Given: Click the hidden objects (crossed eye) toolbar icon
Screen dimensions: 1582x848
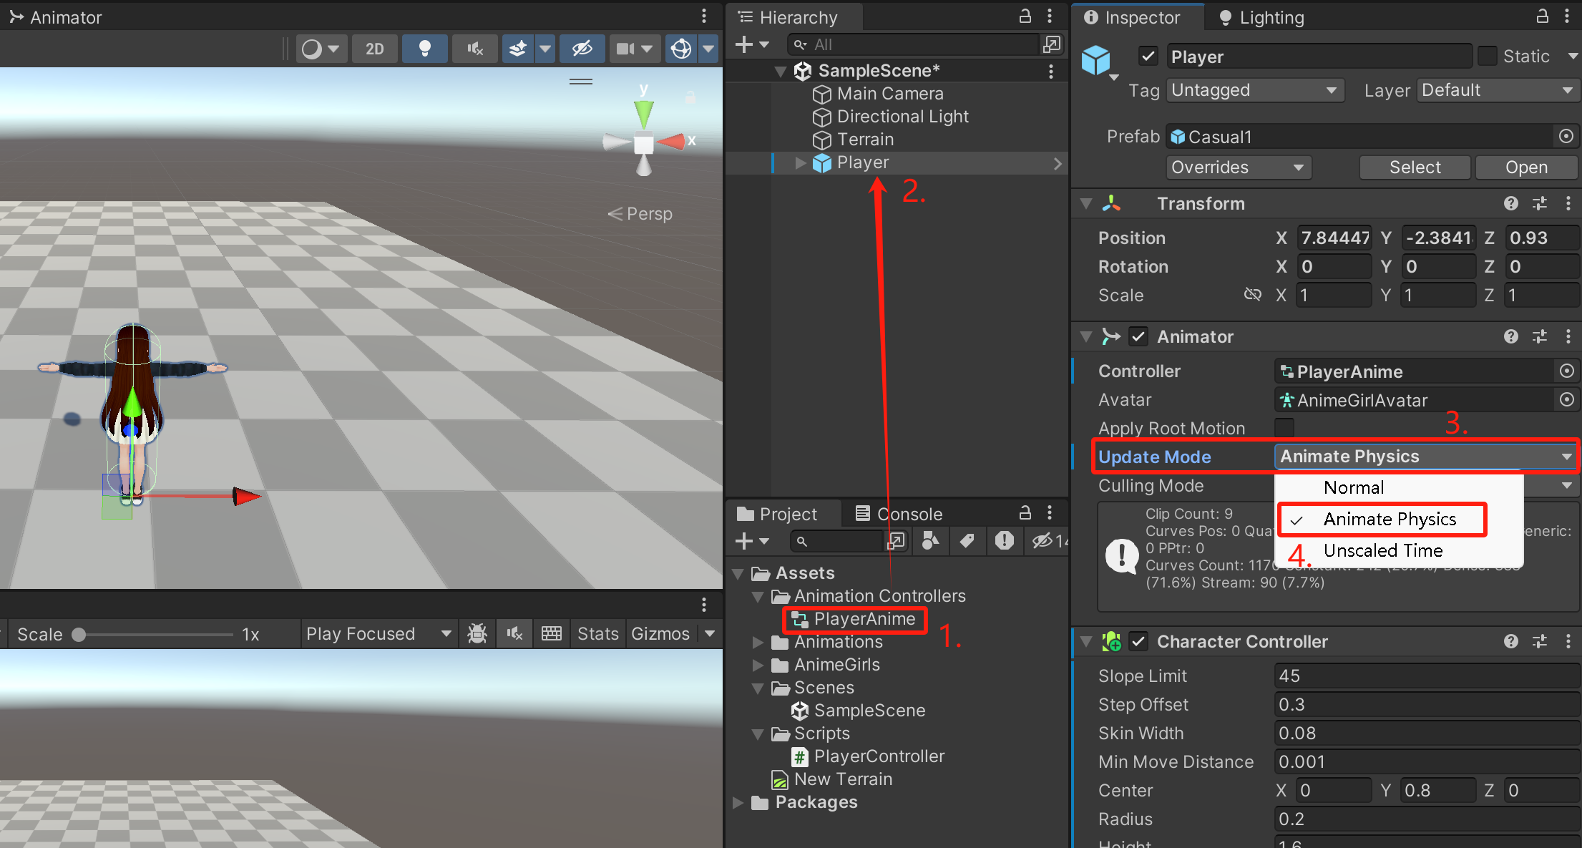Looking at the screenshot, I should [x=582, y=49].
